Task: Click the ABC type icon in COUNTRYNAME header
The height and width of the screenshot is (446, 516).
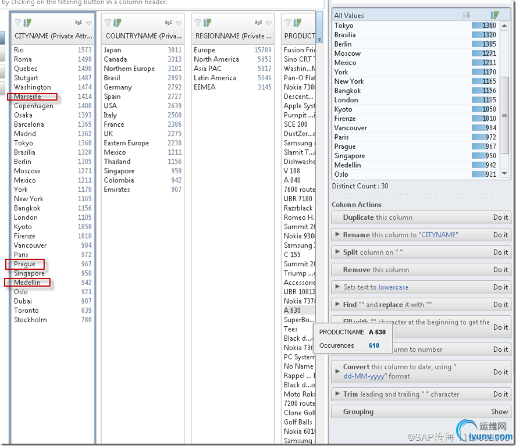Action: pyautogui.click(x=169, y=23)
